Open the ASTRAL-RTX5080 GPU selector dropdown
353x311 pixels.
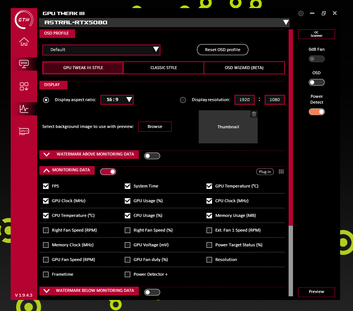click(164, 22)
